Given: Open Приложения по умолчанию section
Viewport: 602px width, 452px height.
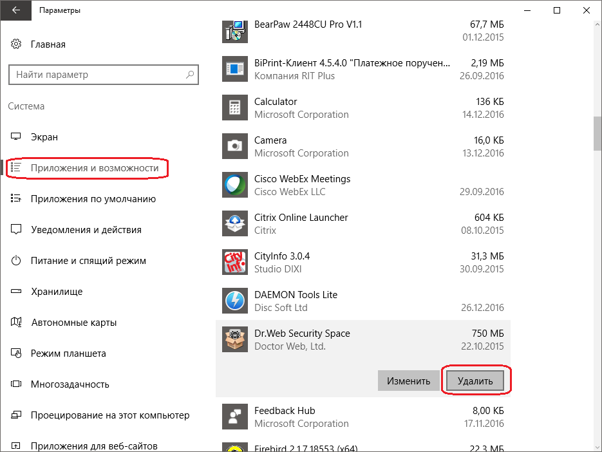Looking at the screenshot, I should click(93, 199).
